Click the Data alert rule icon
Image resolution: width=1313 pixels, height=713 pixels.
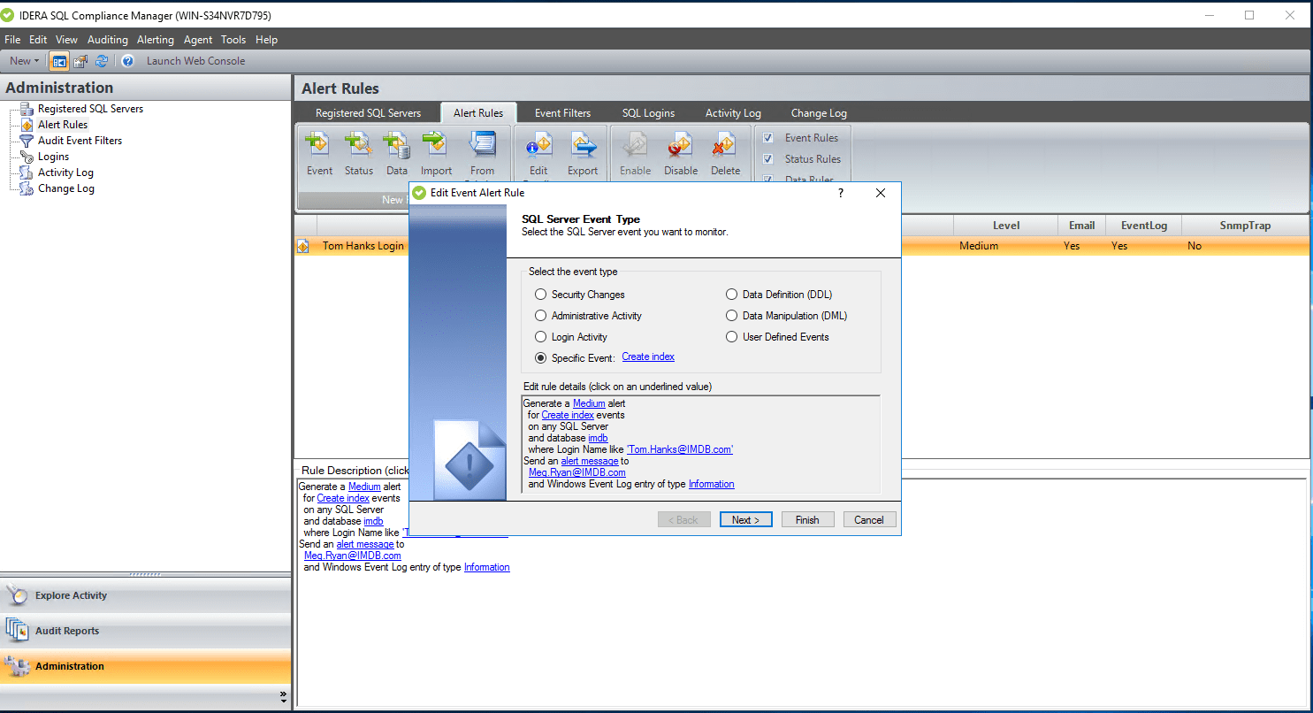pos(396,143)
